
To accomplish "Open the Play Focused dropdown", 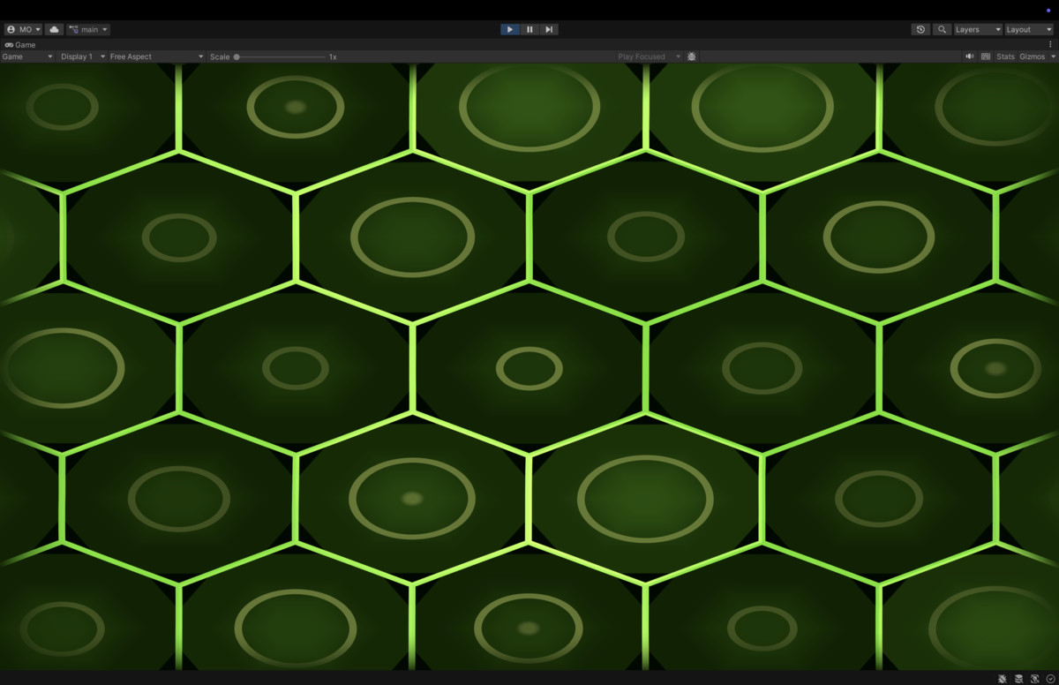I will (649, 56).
